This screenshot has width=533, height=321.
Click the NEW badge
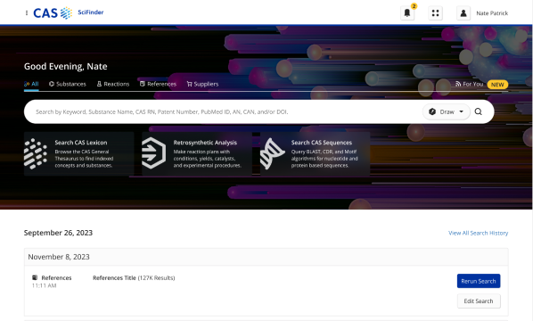click(497, 85)
